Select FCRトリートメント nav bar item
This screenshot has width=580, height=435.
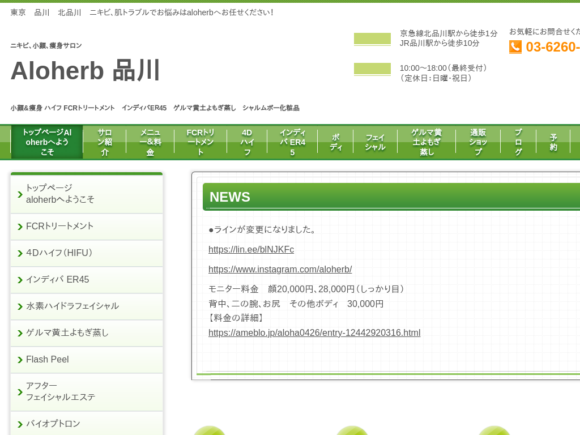coord(201,142)
